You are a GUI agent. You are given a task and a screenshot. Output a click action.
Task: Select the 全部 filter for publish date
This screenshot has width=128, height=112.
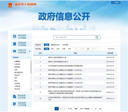click(46, 49)
